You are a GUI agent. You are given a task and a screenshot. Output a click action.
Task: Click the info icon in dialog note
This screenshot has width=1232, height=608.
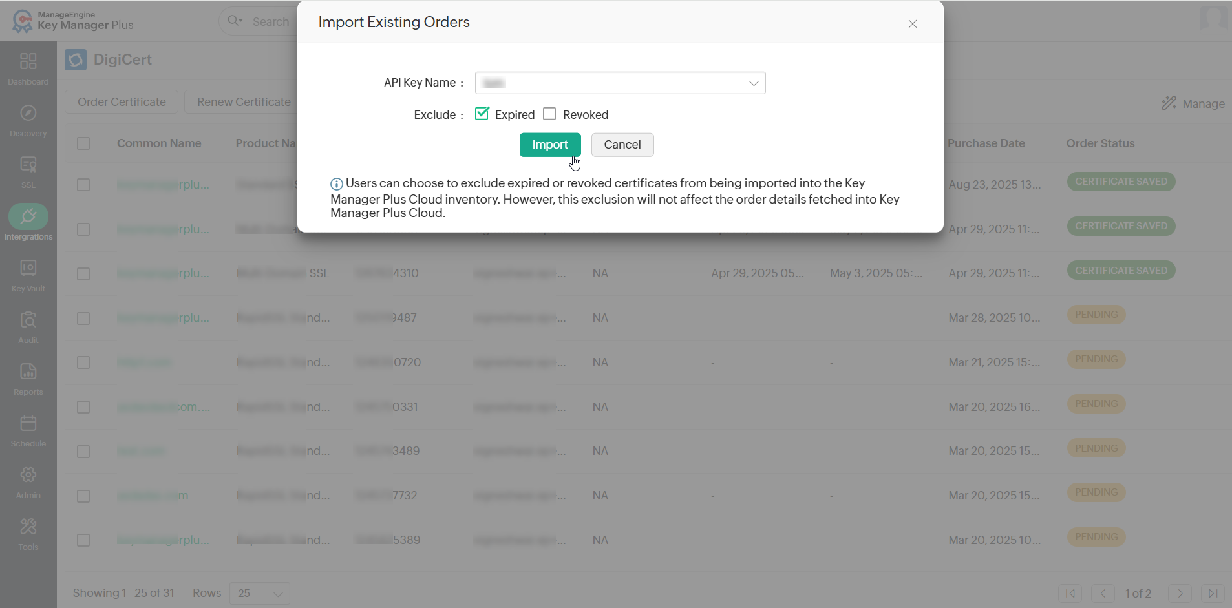point(337,184)
